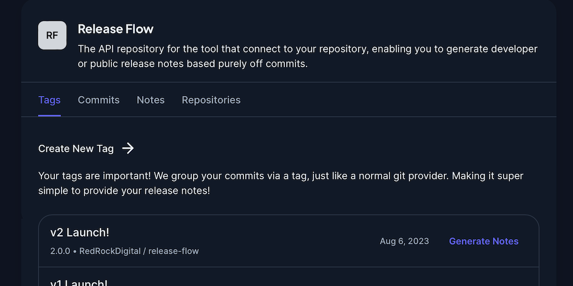Screen dimensions: 573x286
Task: Click the RedRockDigital owner name
Action: 110,251
